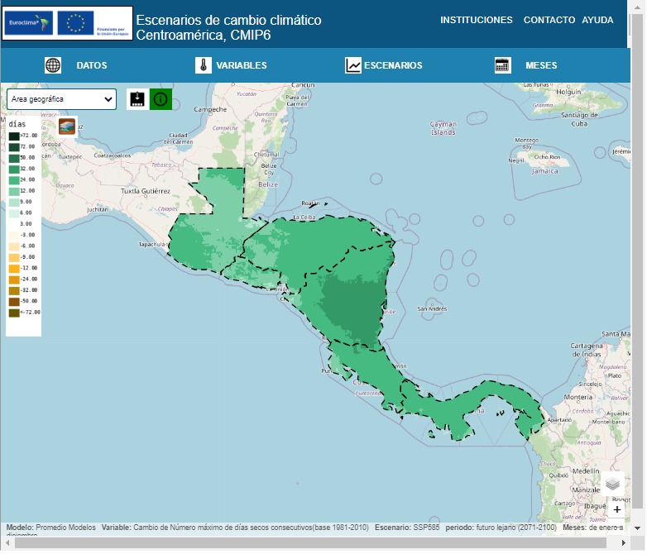Open the thermometer VARIABLES icon
647x554 pixels.
[x=204, y=65]
